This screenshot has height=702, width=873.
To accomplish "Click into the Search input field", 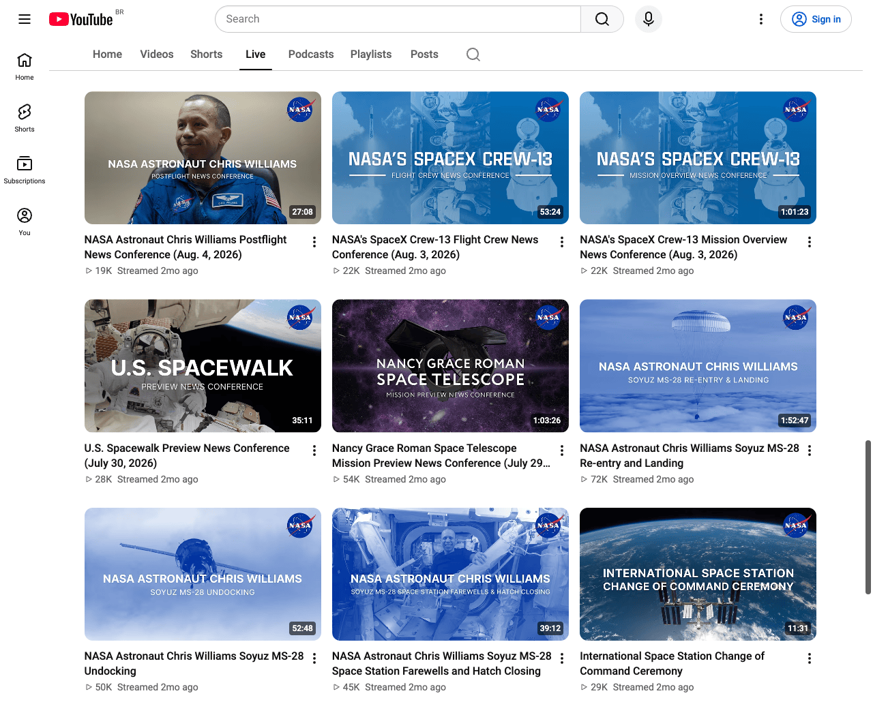I will click(398, 19).
